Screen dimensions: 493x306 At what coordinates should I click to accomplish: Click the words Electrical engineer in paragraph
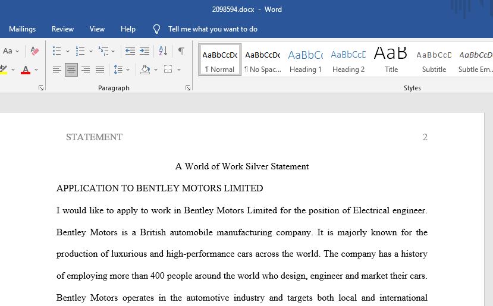click(x=389, y=210)
